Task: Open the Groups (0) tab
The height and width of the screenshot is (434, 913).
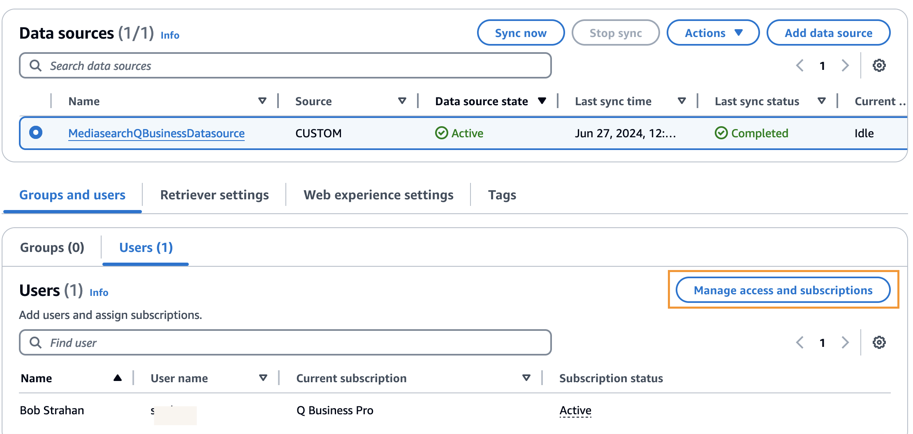Action: (52, 247)
